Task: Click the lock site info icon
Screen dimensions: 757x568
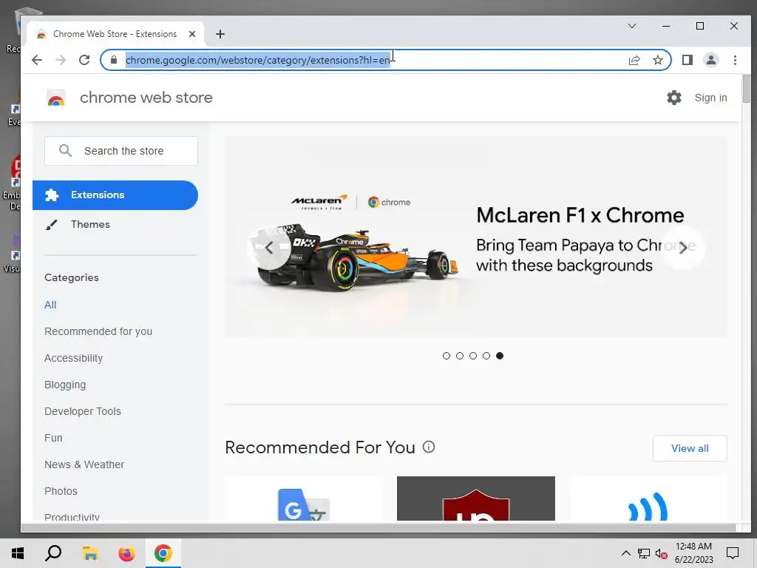Action: 114,60
